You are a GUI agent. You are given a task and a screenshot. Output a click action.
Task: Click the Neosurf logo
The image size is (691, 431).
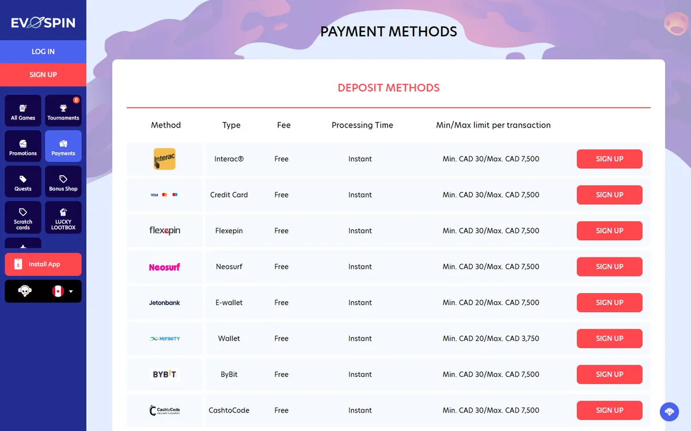tap(165, 267)
